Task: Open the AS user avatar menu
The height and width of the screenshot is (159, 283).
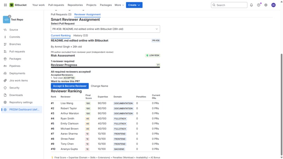Action: [x=274, y=5]
